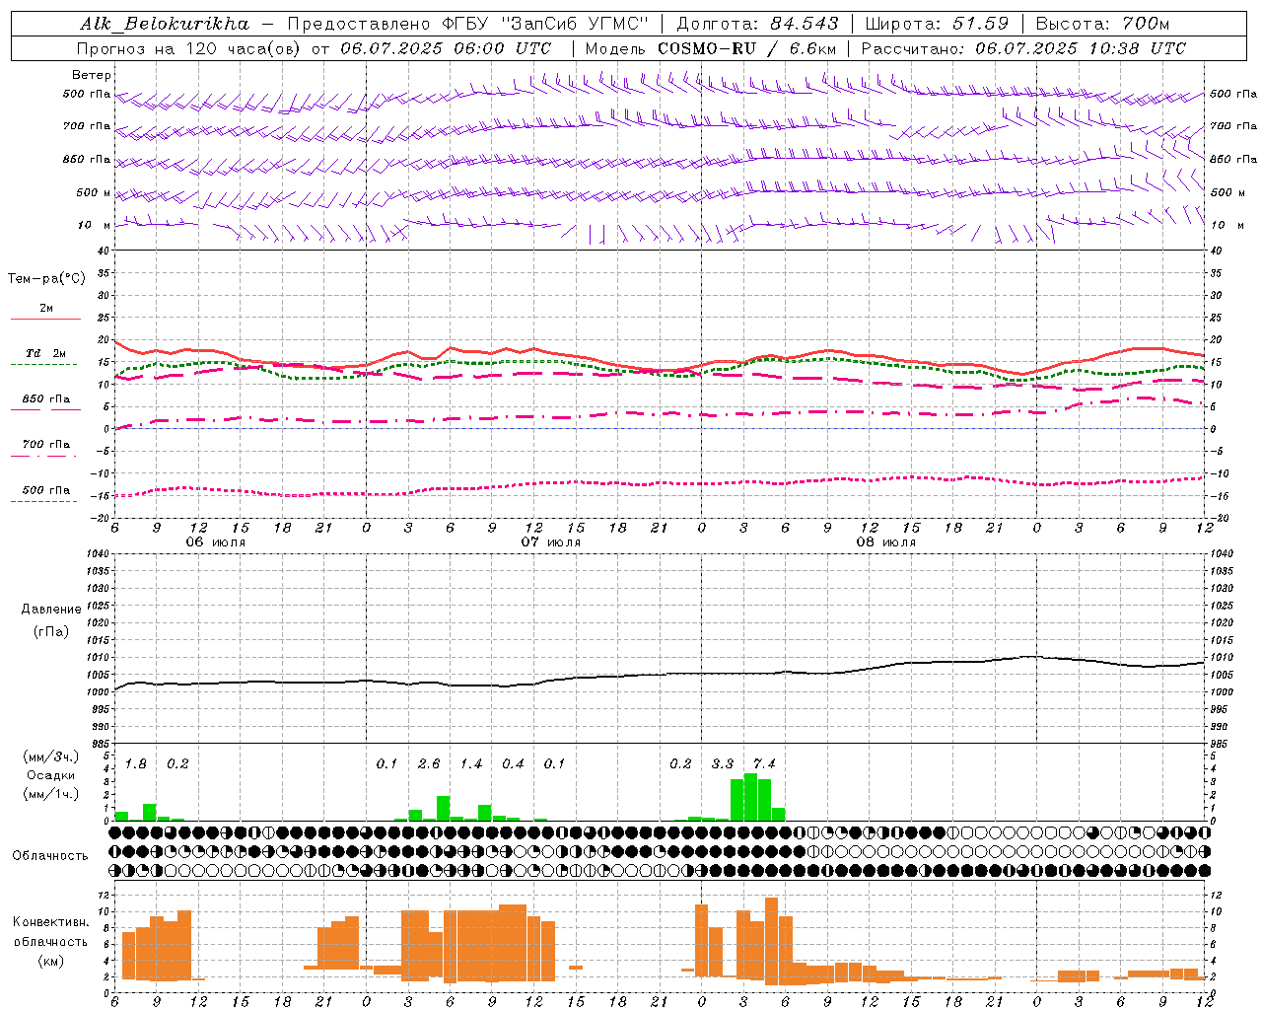Click the Давление pressure panel label

click(x=51, y=610)
